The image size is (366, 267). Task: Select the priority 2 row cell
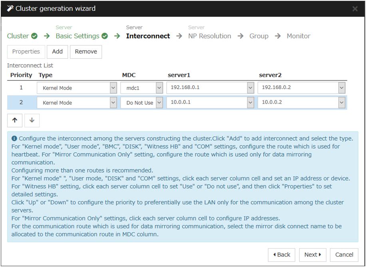pyautogui.click(x=21, y=102)
